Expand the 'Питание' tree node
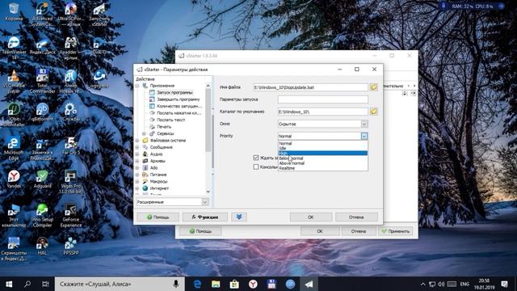Viewport: 517px width, 291px height. point(137,175)
